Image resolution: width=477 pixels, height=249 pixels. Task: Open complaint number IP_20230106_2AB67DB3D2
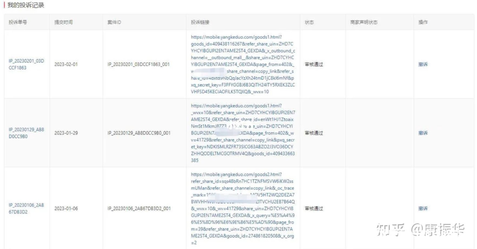coord(26,208)
